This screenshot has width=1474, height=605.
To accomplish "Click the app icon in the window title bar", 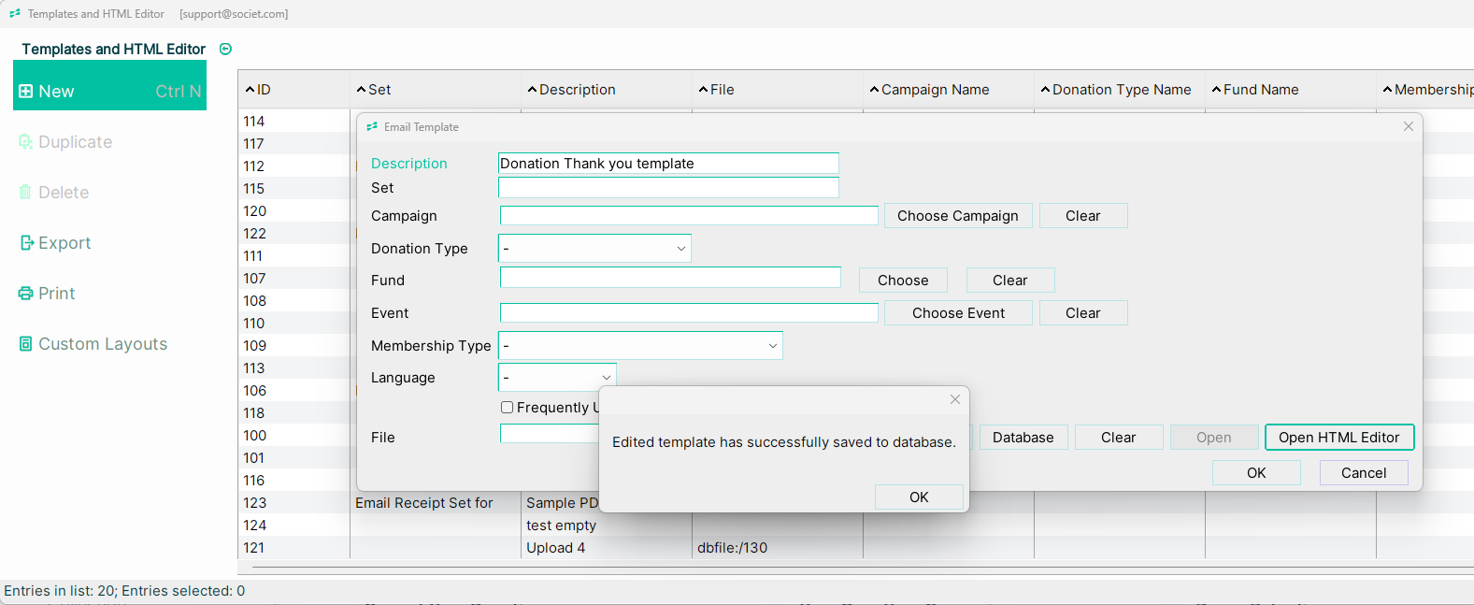I will (x=15, y=14).
